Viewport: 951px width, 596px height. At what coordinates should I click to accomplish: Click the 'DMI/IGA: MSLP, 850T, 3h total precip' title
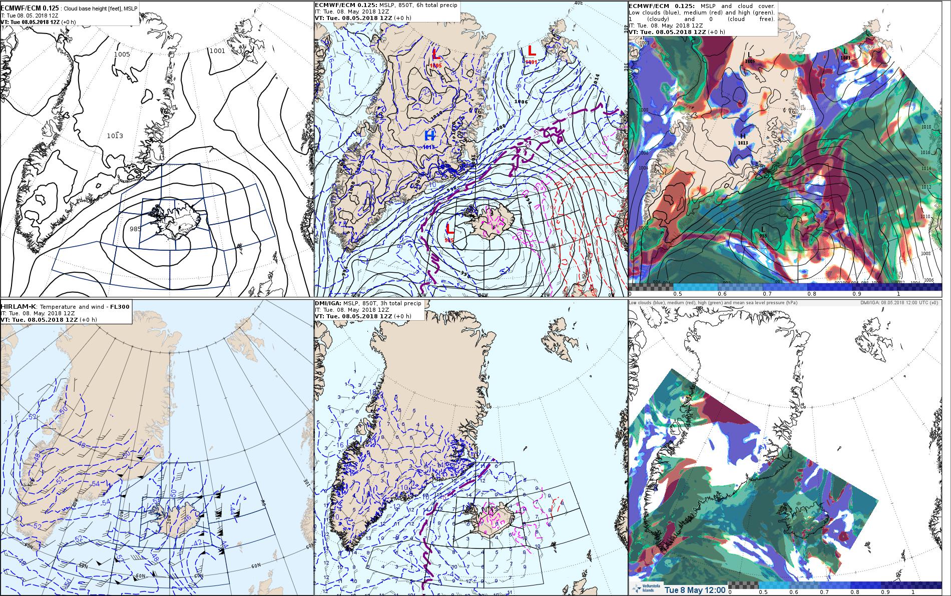[x=368, y=303]
